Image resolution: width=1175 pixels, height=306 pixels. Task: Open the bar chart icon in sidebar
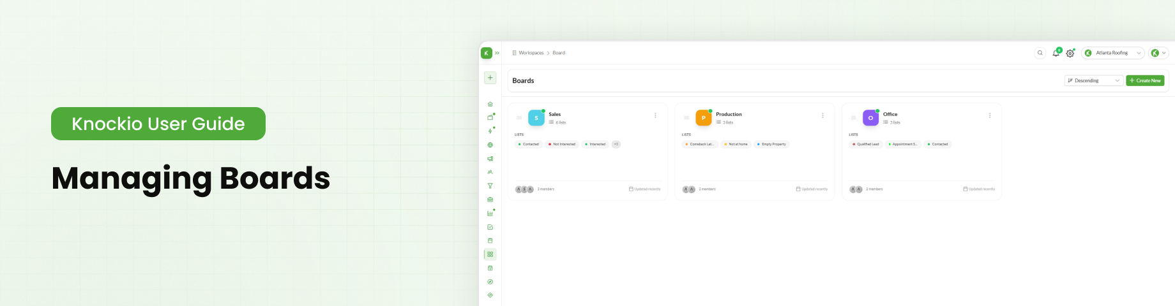pos(490,214)
